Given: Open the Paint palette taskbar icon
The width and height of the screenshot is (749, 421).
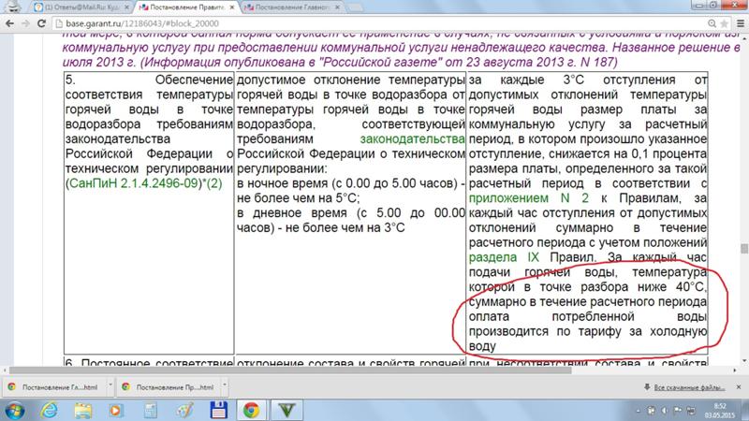Looking at the screenshot, I should coord(184,411).
